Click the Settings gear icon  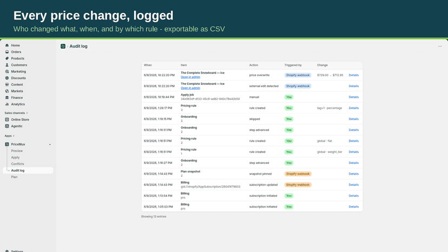[x=7, y=251]
